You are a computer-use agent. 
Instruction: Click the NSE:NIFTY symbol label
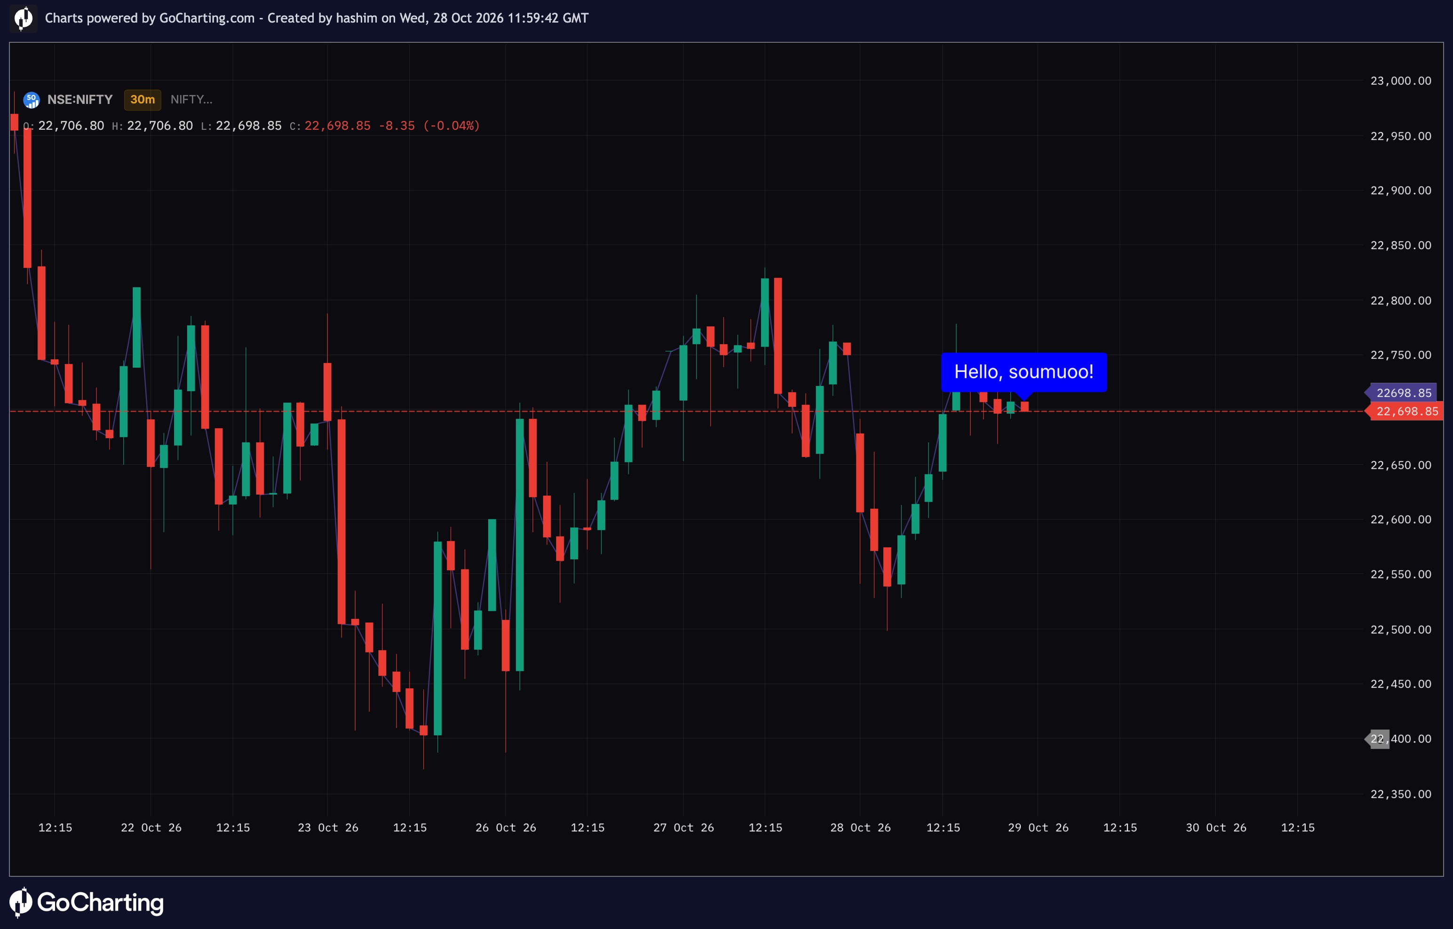(79, 100)
